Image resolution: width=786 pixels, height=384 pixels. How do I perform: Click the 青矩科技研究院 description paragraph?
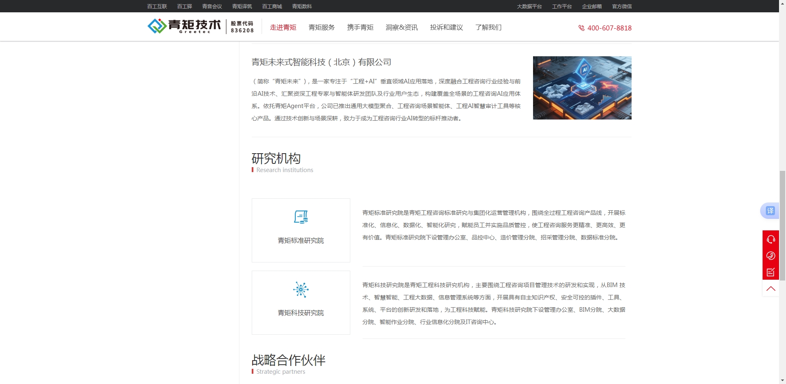(494, 304)
